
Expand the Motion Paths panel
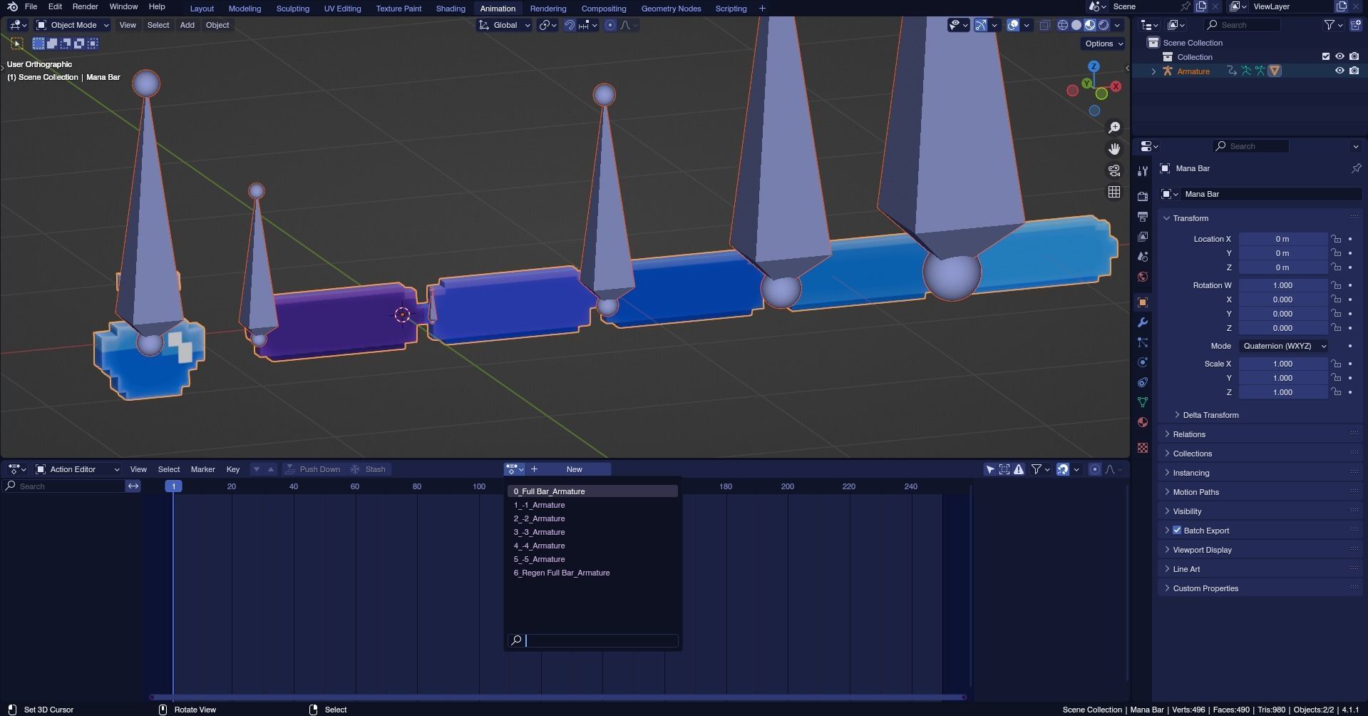point(1195,492)
